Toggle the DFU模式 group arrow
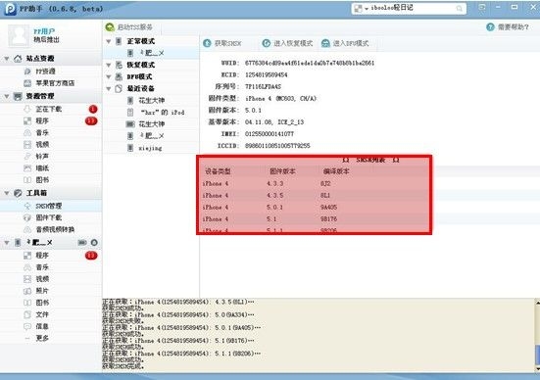Screen dimensions: 540x380 (x=109, y=76)
